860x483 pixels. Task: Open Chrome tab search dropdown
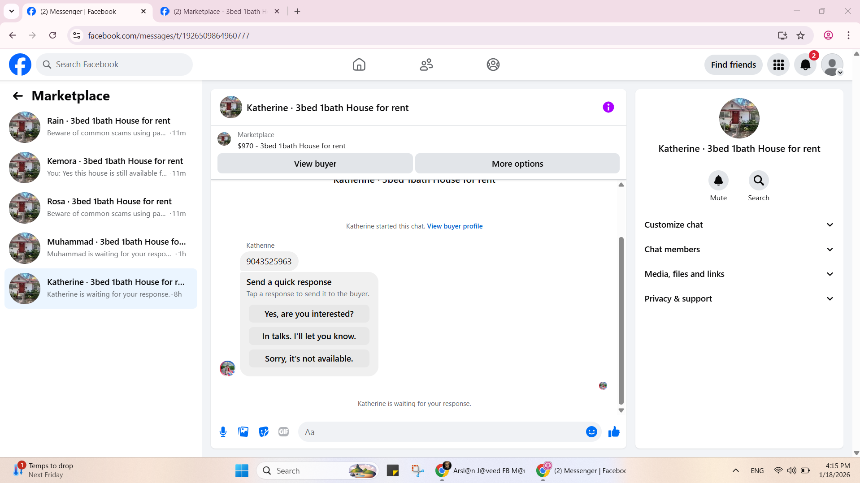coord(12,11)
